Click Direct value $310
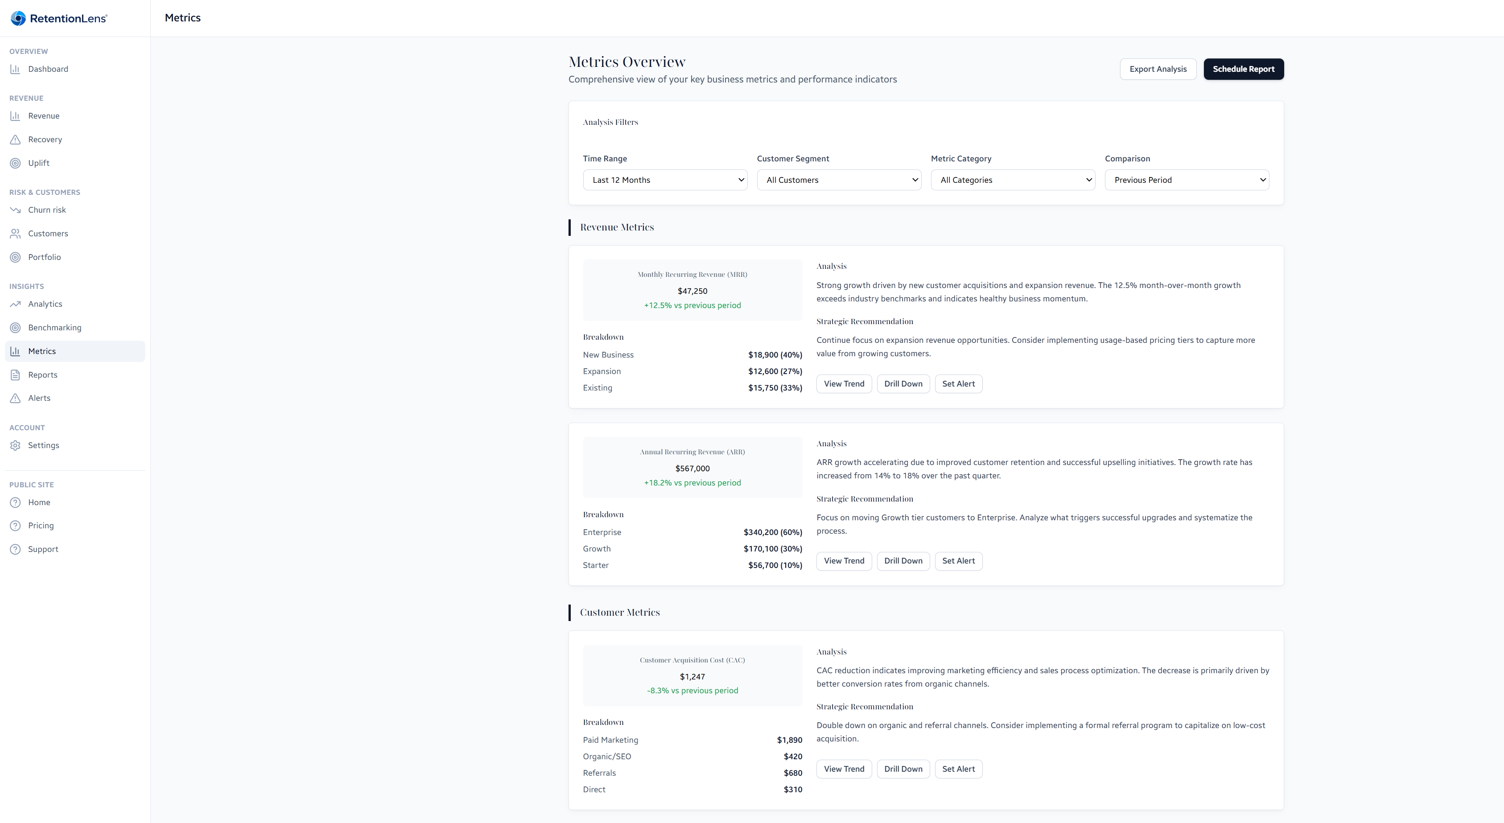Viewport: 1504px width, 823px height. click(x=793, y=790)
